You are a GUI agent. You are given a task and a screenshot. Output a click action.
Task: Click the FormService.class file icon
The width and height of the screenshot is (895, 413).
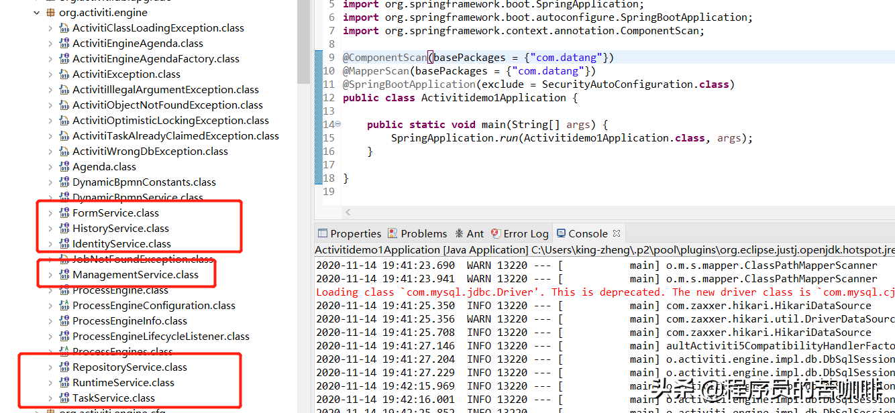64,213
